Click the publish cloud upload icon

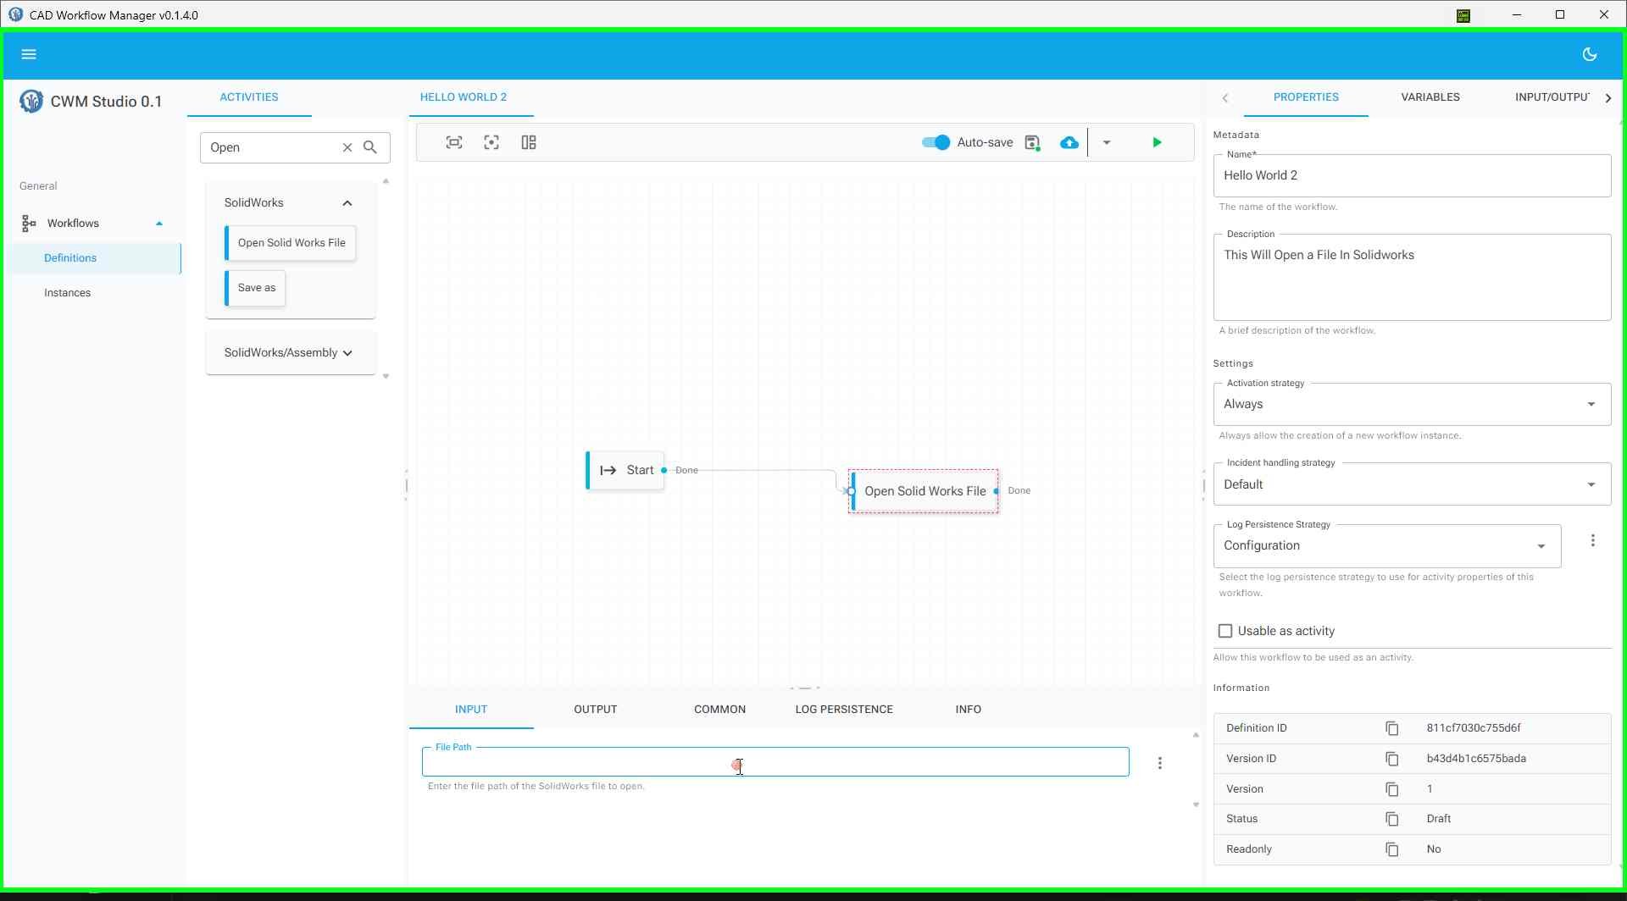[x=1069, y=142]
